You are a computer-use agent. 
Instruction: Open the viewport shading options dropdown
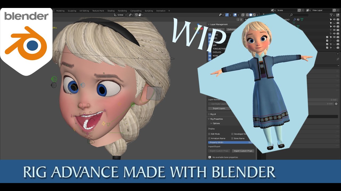coord(257,15)
